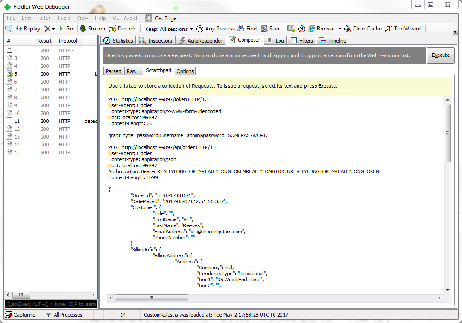Click the Protocol column header
The image size is (462, 323).
(x=68, y=41)
